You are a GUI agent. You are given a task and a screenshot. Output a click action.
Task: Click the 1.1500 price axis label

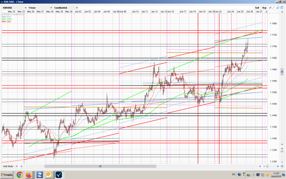point(273,92)
